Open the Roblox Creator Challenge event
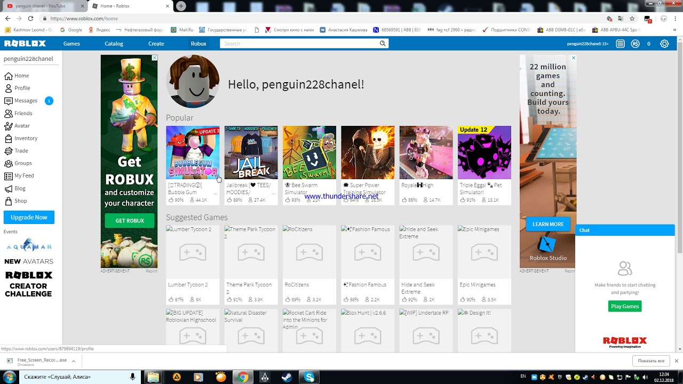This screenshot has height=384, width=683. click(29, 284)
